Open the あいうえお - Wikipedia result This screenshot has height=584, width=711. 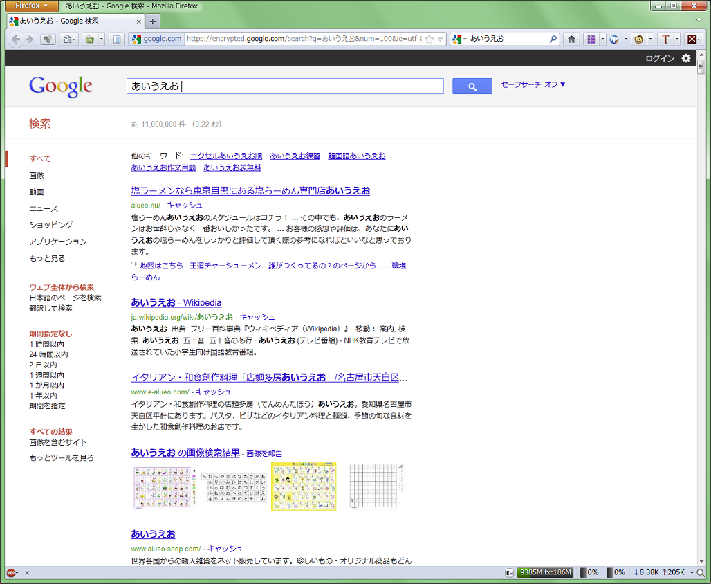click(x=176, y=302)
